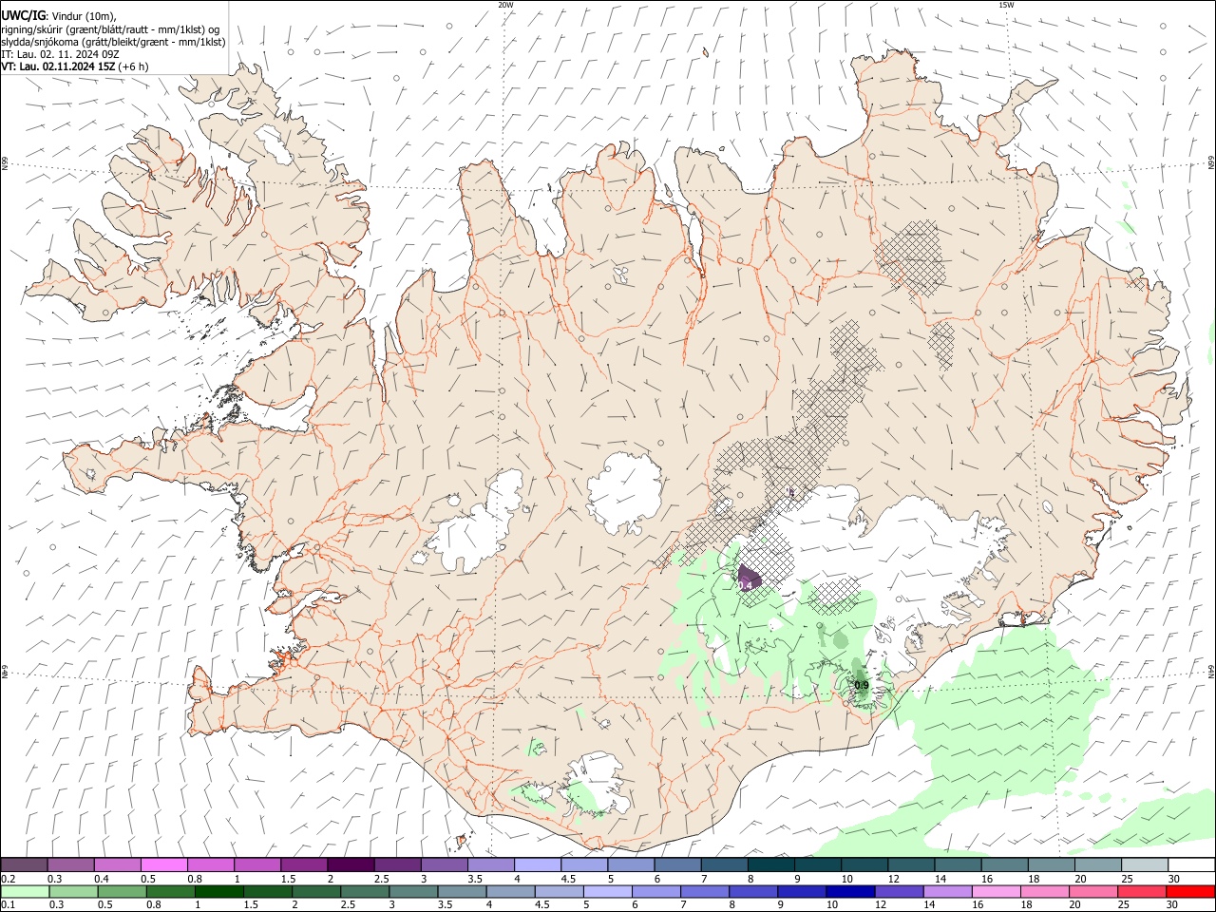Pick the 2 green swatch in lower legend row

click(x=316, y=891)
